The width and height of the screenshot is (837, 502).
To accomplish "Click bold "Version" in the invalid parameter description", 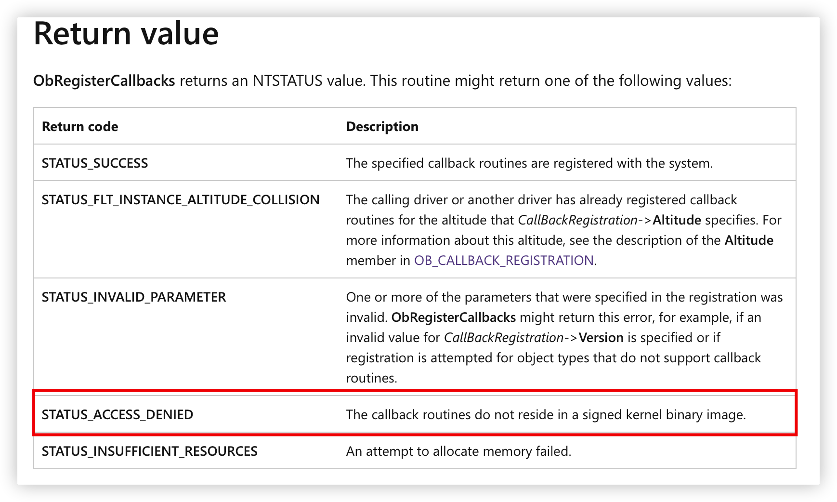I will point(601,338).
